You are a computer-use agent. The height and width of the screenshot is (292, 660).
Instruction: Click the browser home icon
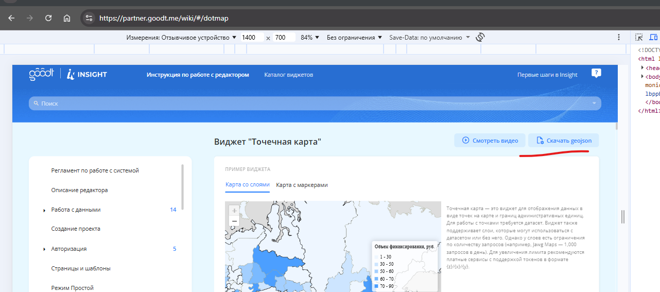pos(67,18)
